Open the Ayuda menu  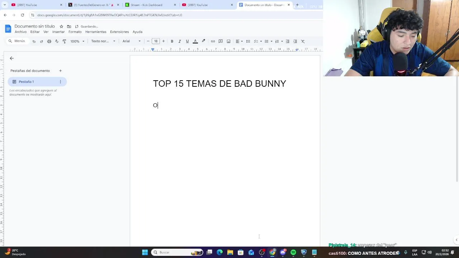pos(137,32)
